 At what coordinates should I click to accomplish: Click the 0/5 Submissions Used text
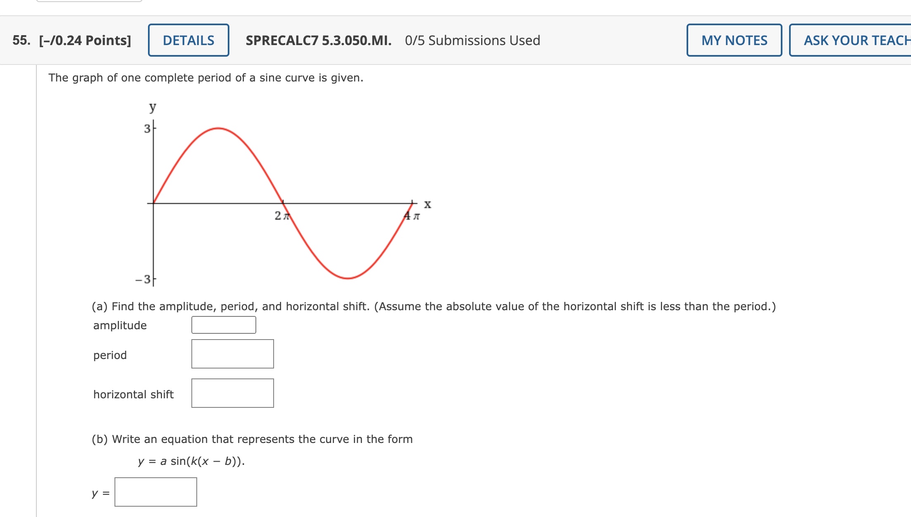(x=471, y=40)
